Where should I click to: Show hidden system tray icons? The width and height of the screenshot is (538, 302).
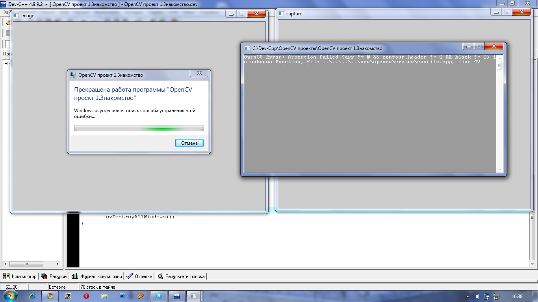pos(468,296)
